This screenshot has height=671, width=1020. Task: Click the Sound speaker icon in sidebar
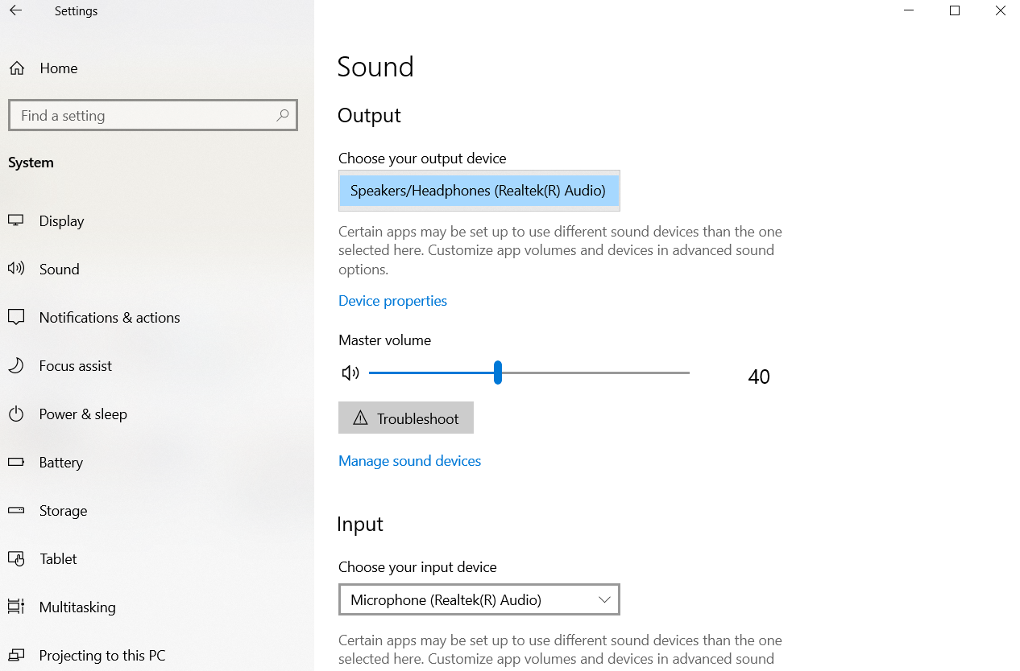pos(16,270)
